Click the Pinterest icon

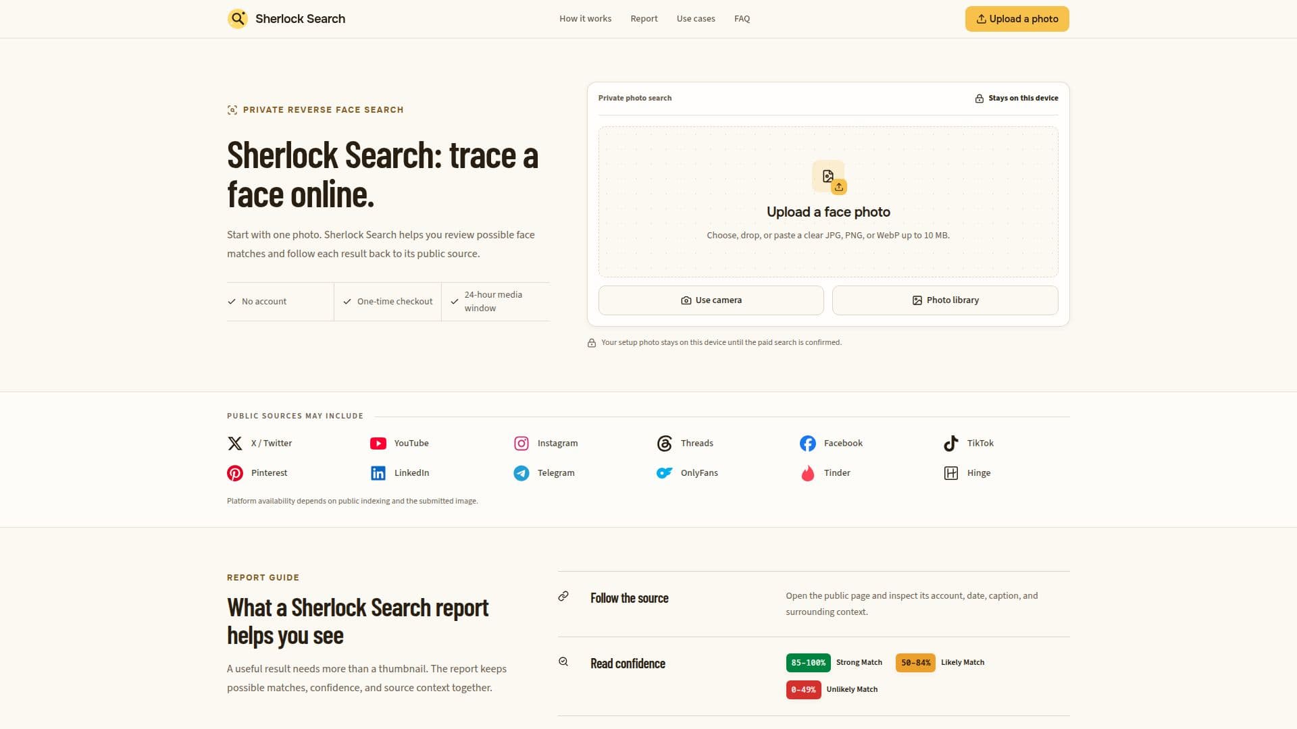[x=235, y=473]
